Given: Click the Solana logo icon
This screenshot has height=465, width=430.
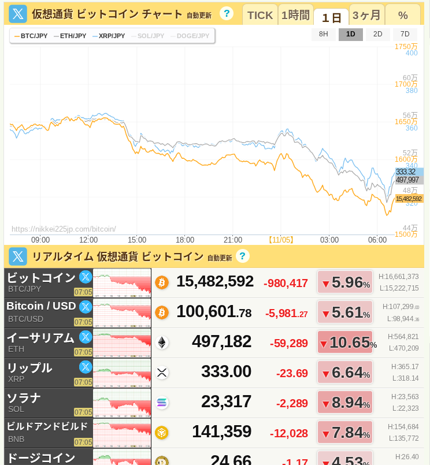Looking at the screenshot, I should coord(162,403).
